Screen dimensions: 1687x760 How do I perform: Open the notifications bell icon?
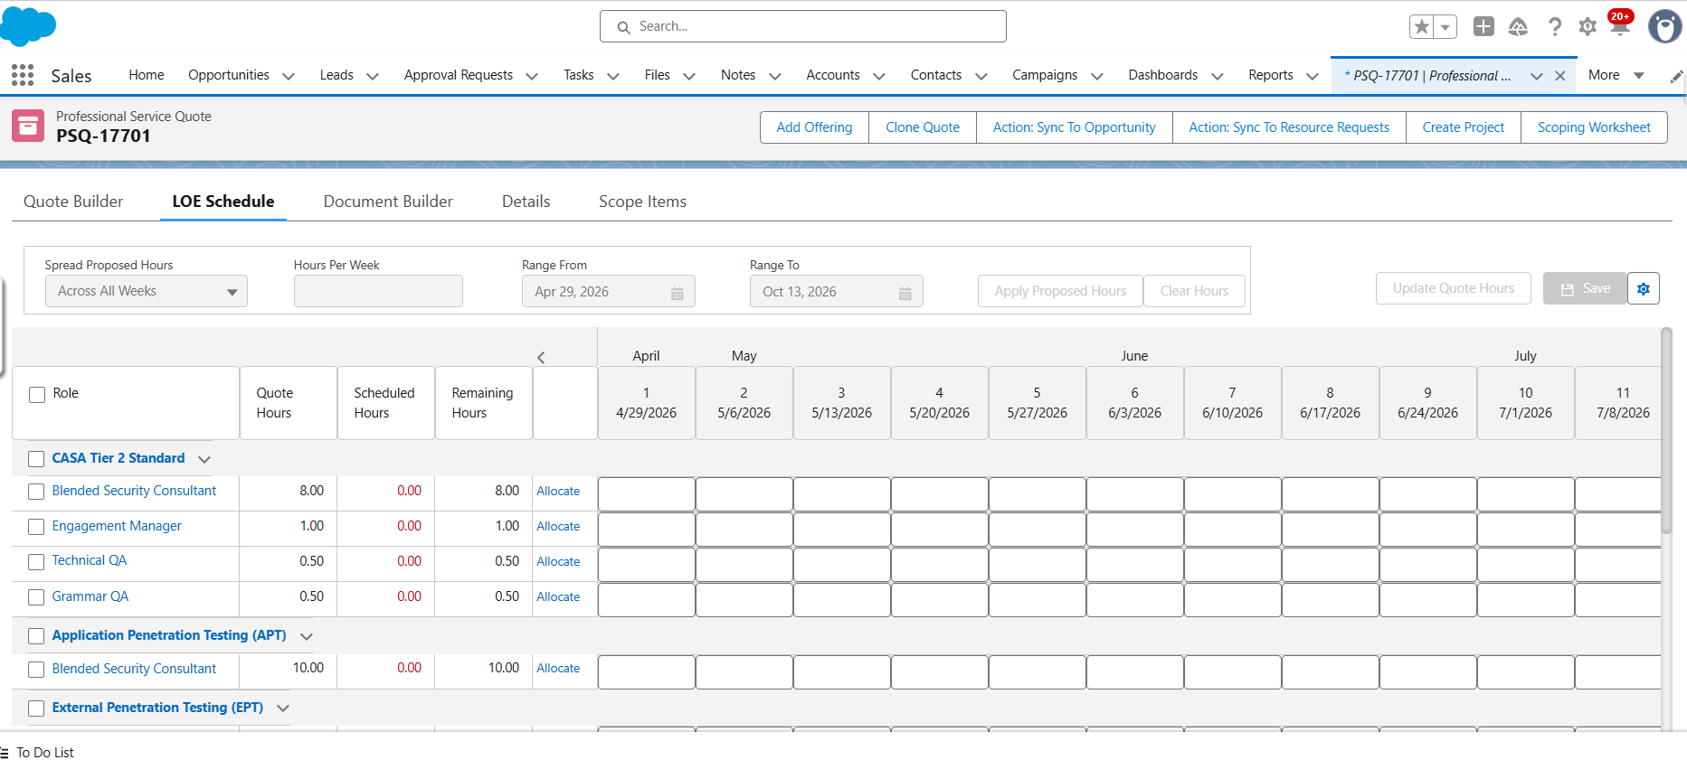(x=1620, y=27)
